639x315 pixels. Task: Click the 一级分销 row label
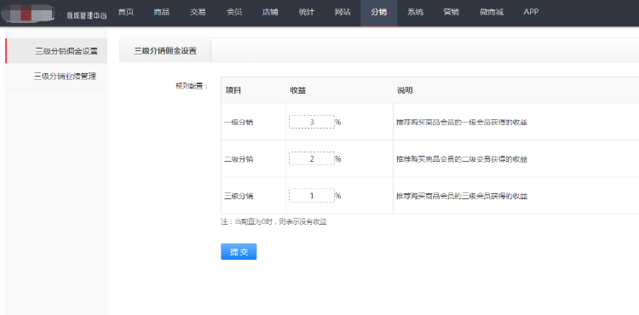239,122
